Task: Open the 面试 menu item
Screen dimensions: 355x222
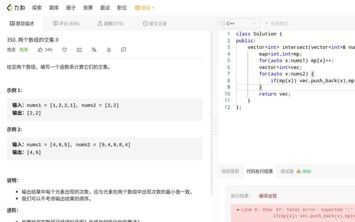Action: (105, 8)
